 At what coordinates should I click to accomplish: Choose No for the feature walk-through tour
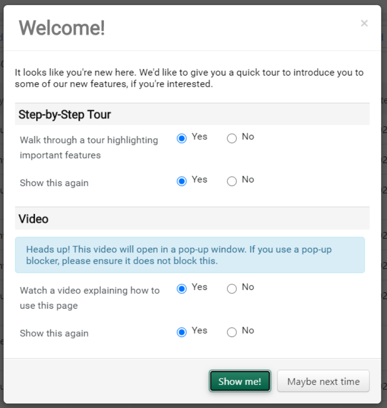232,138
